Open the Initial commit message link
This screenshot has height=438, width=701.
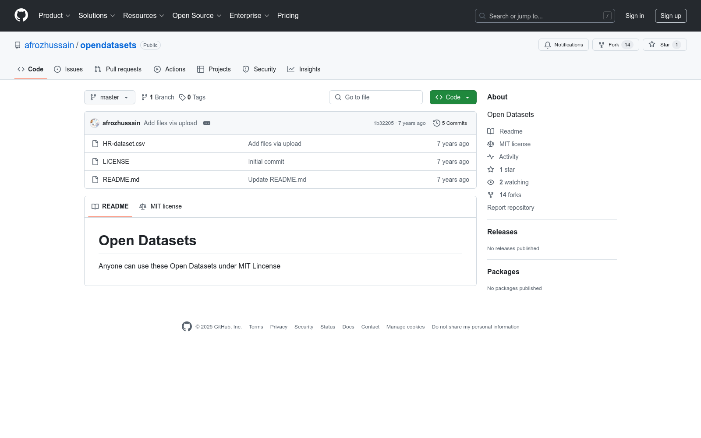(266, 162)
